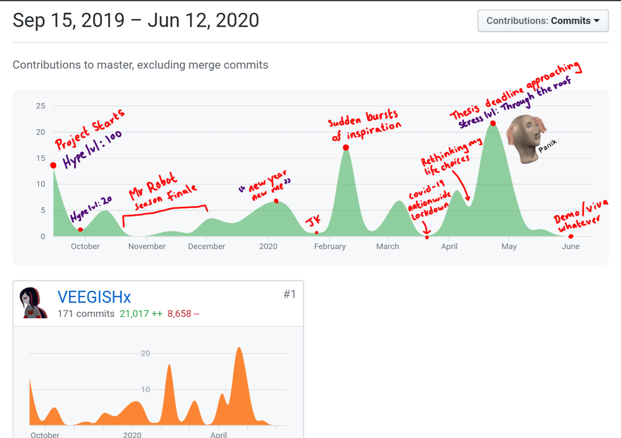Screen dimensions: 621x438
Task: Click the February label on main graph axis
Action: tap(329, 247)
